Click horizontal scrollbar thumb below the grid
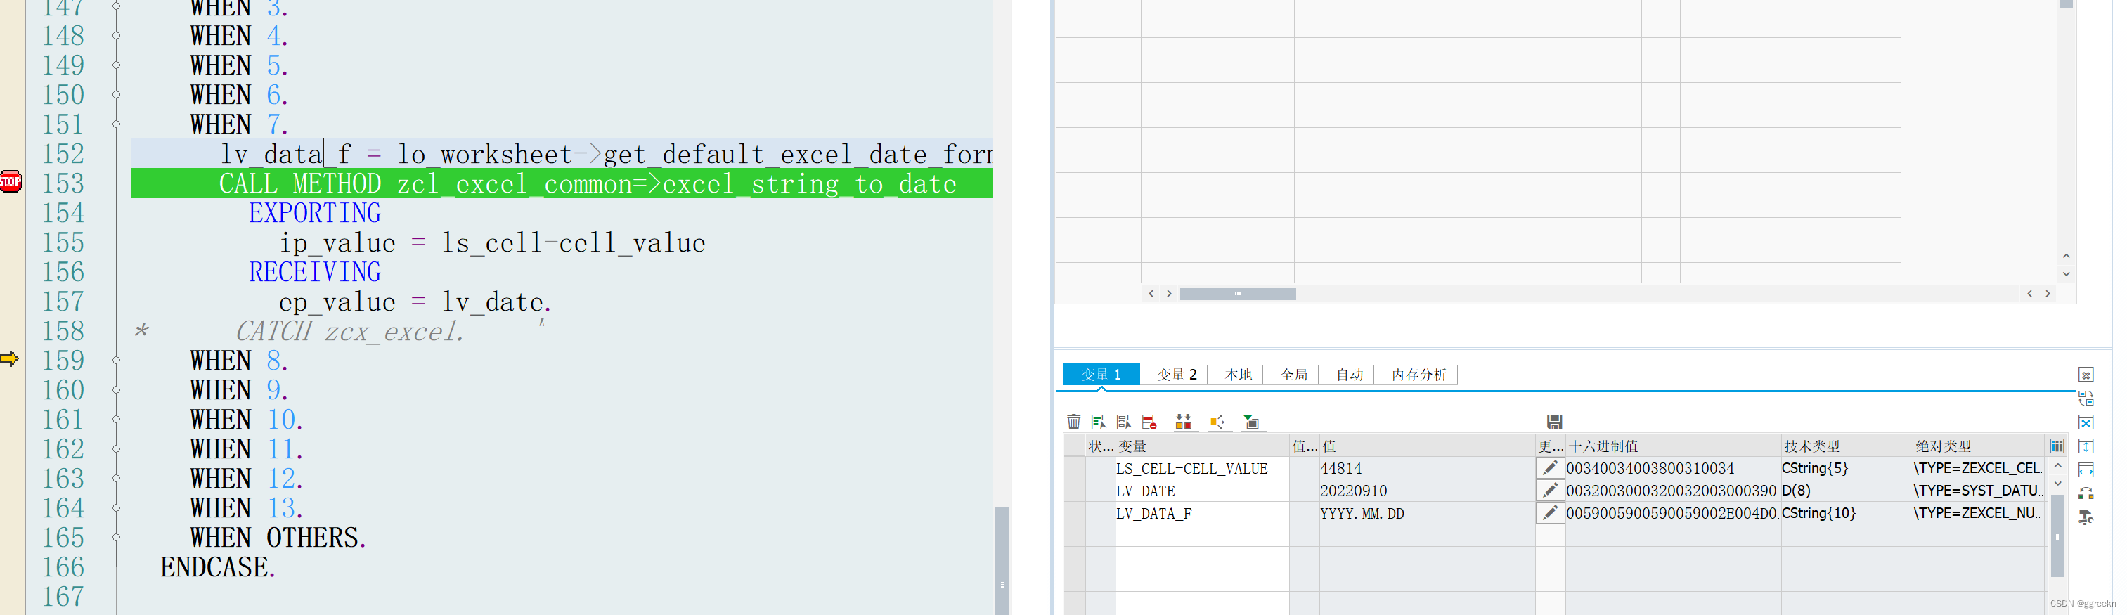The image size is (2127, 615). point(1238,294)
